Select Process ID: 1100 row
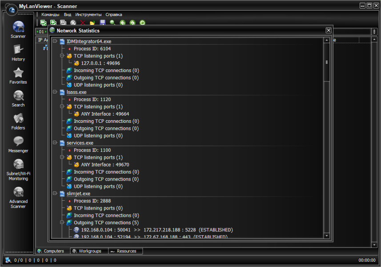This screenshot has width=381, height=267. coord(92,150)
